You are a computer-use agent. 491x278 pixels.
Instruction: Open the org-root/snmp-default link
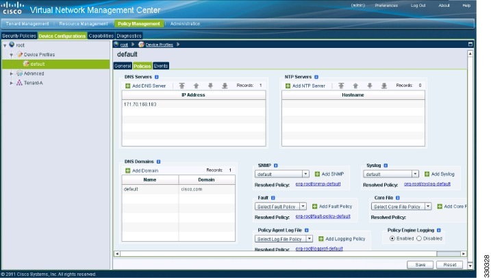[x=318, y=184]
